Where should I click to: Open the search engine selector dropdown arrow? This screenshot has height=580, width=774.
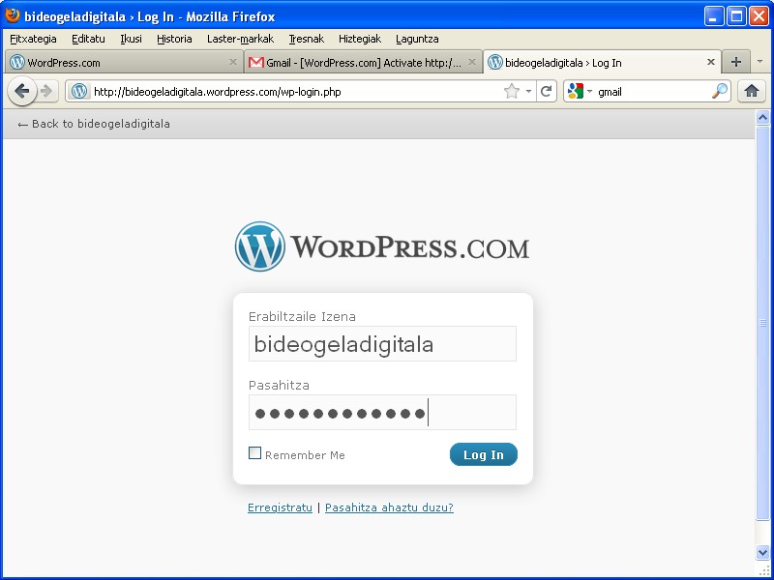tap(589, 91)
